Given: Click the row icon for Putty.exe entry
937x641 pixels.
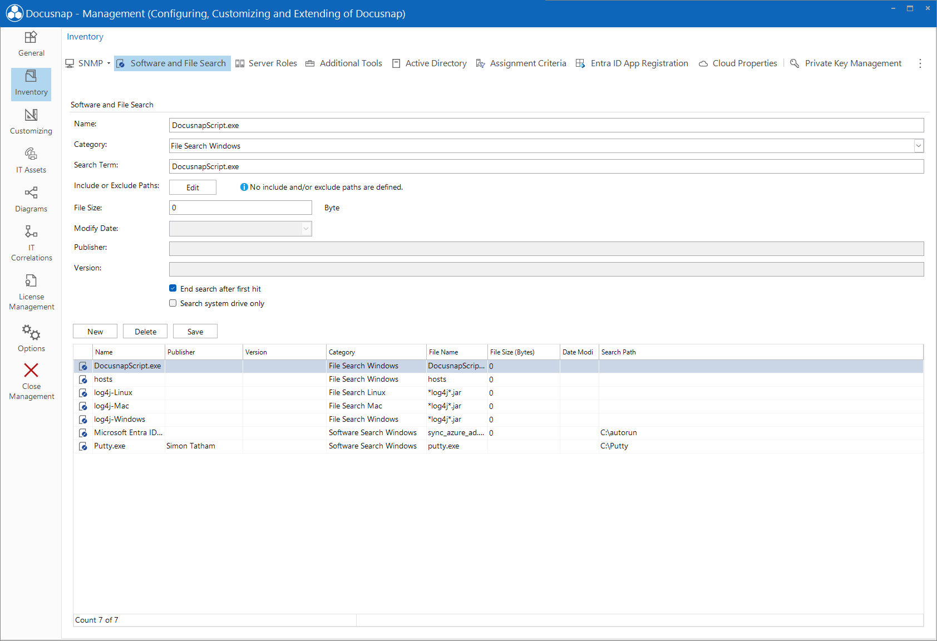Looking at the screenshot, I should pos(83,446).
